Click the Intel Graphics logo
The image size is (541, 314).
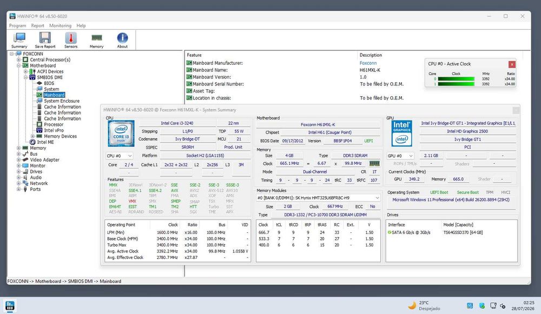[x=401, y=133]
